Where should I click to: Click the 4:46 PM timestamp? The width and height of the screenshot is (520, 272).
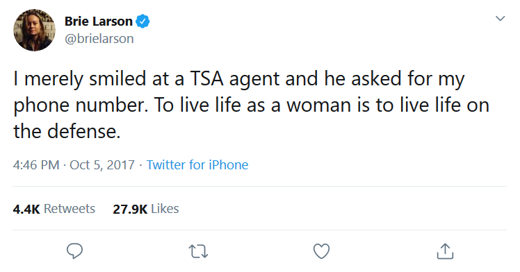[x=36, y=164]
